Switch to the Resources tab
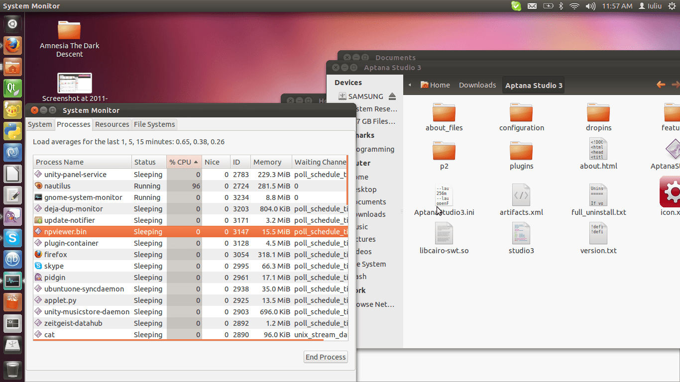The height and width of the screenshot is (382, 680). pos(112,124)
